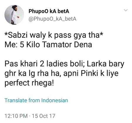This screenshot has height=123, width=132.
Task: Click the word perfect in the tweet
Action: (17, 83)
